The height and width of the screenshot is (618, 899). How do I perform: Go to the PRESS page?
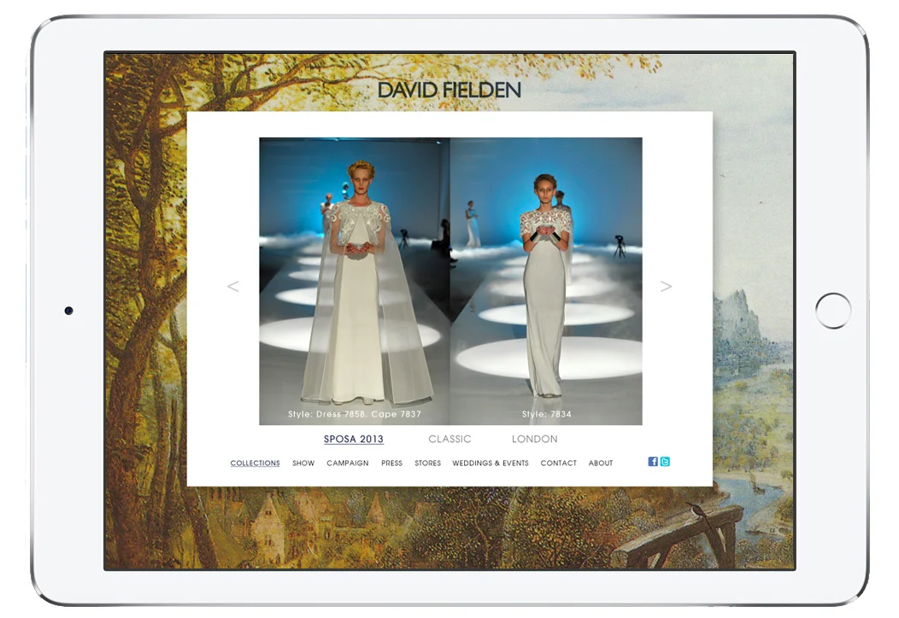[x=391, y=463]
